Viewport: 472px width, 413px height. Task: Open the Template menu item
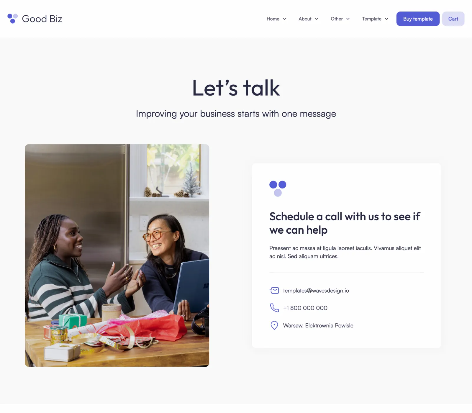pos(372,19)
